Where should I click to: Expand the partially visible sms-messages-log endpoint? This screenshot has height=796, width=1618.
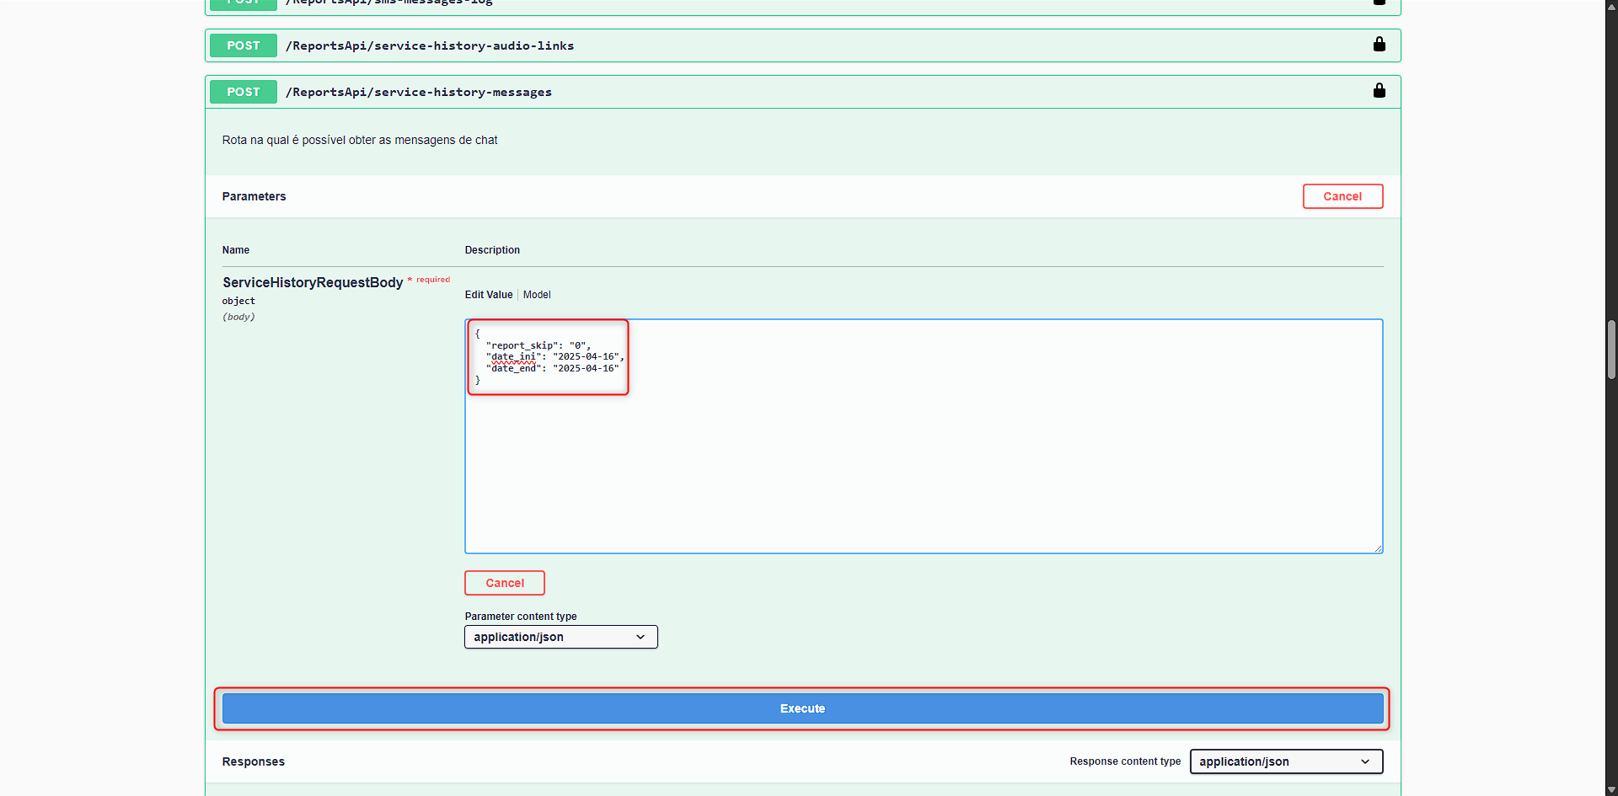tap(388, 3)
